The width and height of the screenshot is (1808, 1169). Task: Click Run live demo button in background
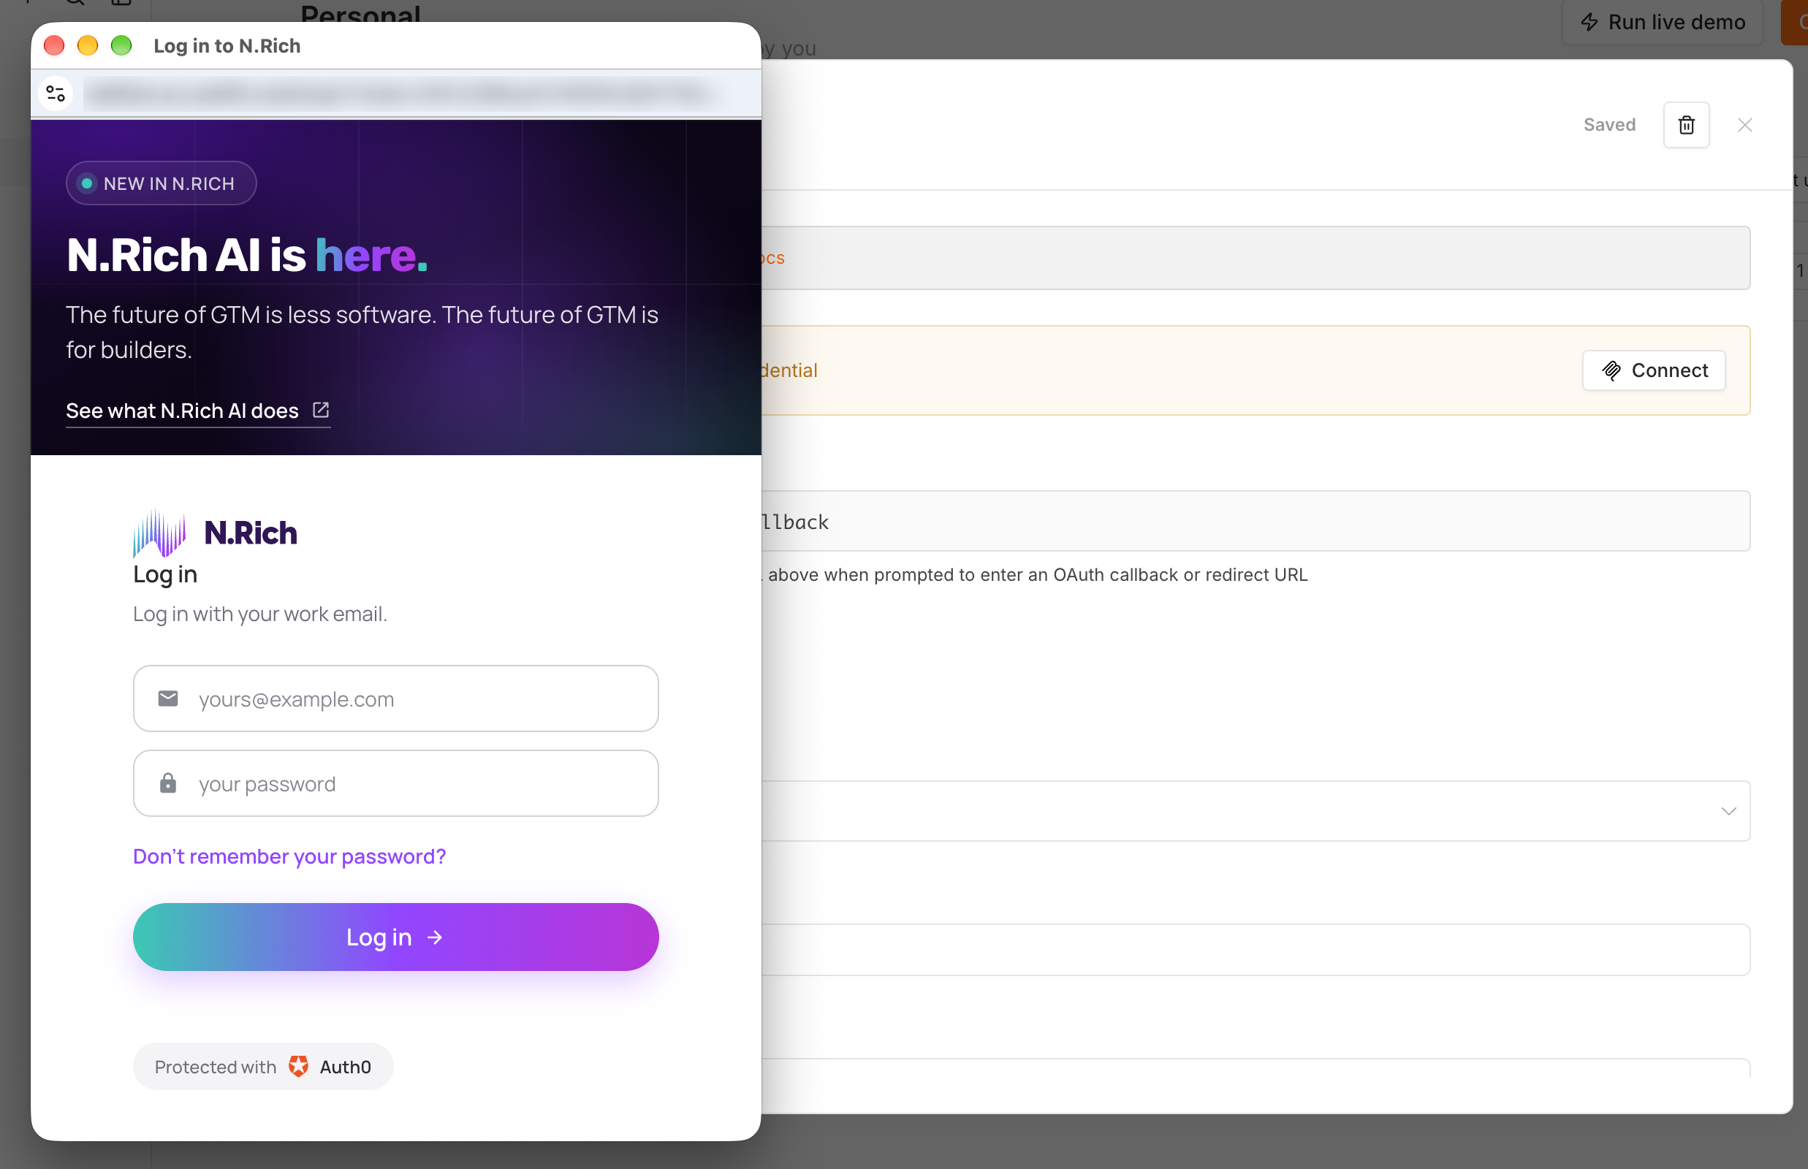click(1663, 22)
